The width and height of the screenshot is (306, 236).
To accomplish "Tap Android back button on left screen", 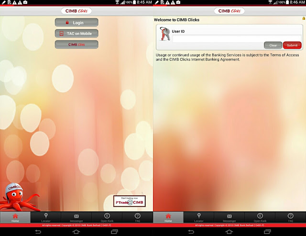I will pyautogui.click(x=38, y=232).
